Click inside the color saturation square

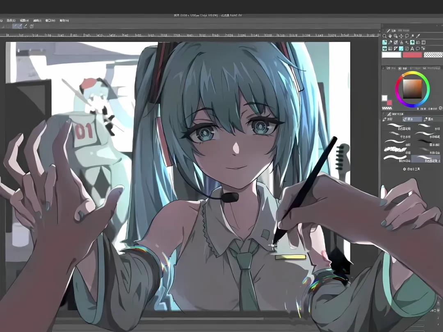pos(413,89)
